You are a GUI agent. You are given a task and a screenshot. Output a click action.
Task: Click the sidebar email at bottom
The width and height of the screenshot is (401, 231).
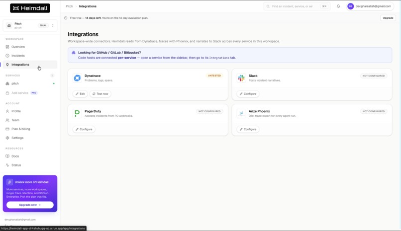coord(20,220)
